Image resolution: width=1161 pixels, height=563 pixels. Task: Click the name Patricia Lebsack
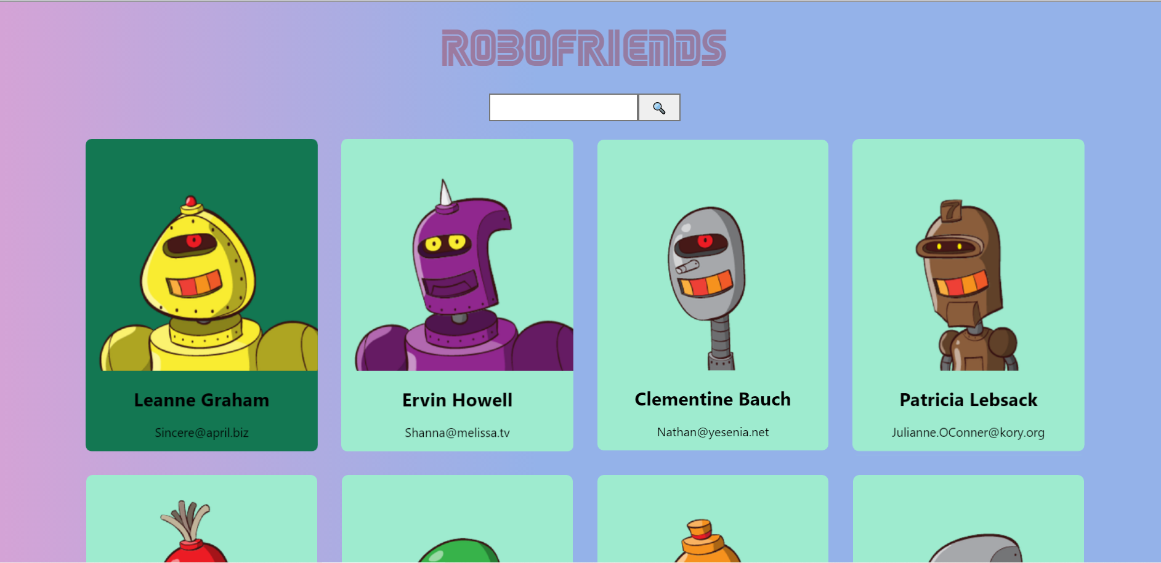[968, 401]
